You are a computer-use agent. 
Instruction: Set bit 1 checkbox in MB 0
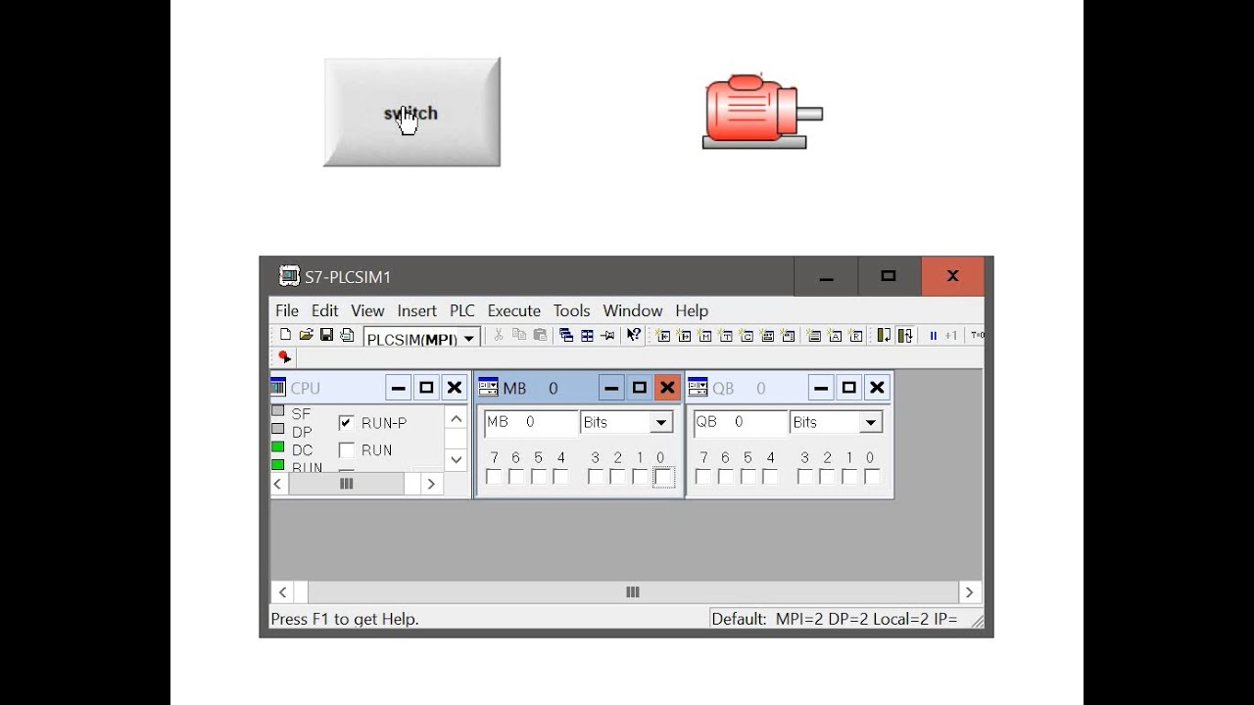point(640,477)
